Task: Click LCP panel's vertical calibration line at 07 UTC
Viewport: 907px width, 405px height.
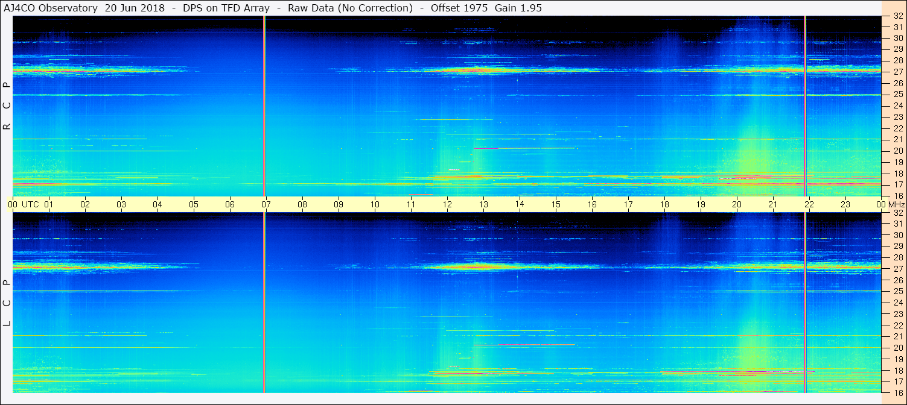Action: pos(264,303)
